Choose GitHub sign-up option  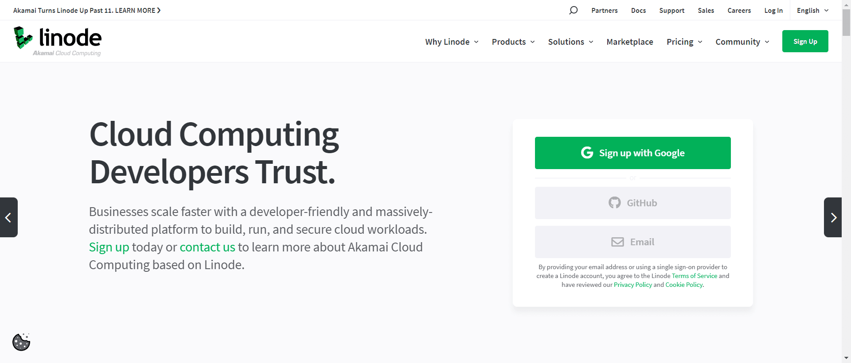632,203
